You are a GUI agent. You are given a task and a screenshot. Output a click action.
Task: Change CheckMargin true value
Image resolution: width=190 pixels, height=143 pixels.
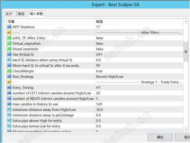point(139,71)
